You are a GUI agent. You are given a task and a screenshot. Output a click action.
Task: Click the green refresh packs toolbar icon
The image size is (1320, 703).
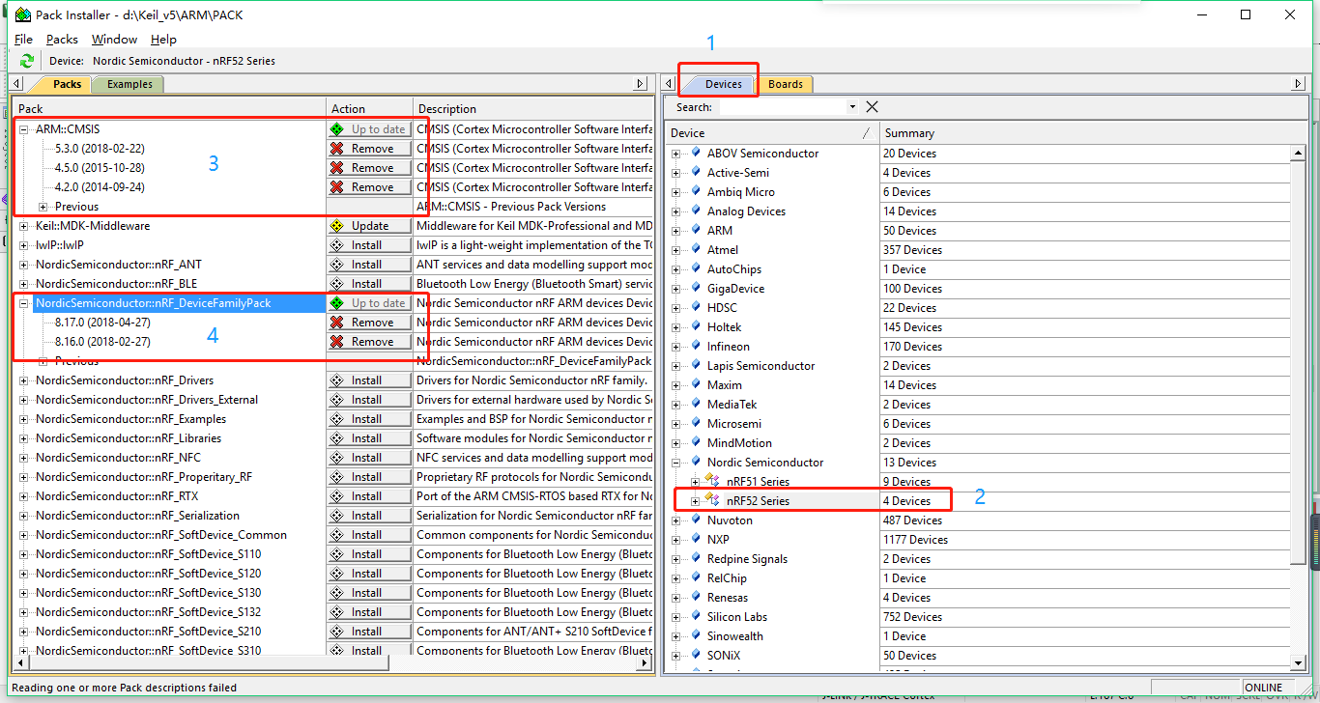click(27, 61)
